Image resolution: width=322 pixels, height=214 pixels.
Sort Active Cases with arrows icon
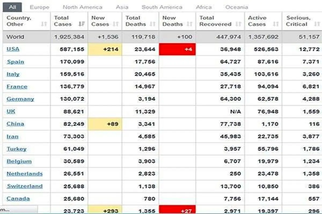(x=276, y=24)
